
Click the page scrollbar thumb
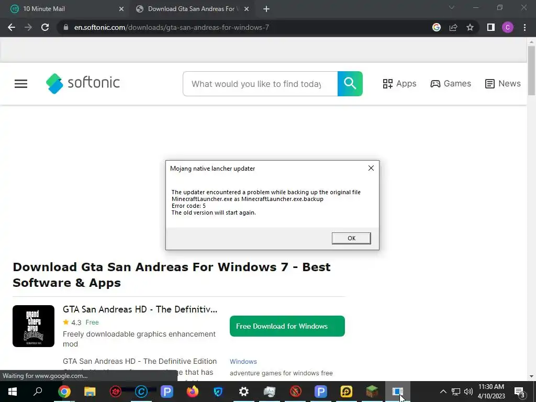pos(531,71)
